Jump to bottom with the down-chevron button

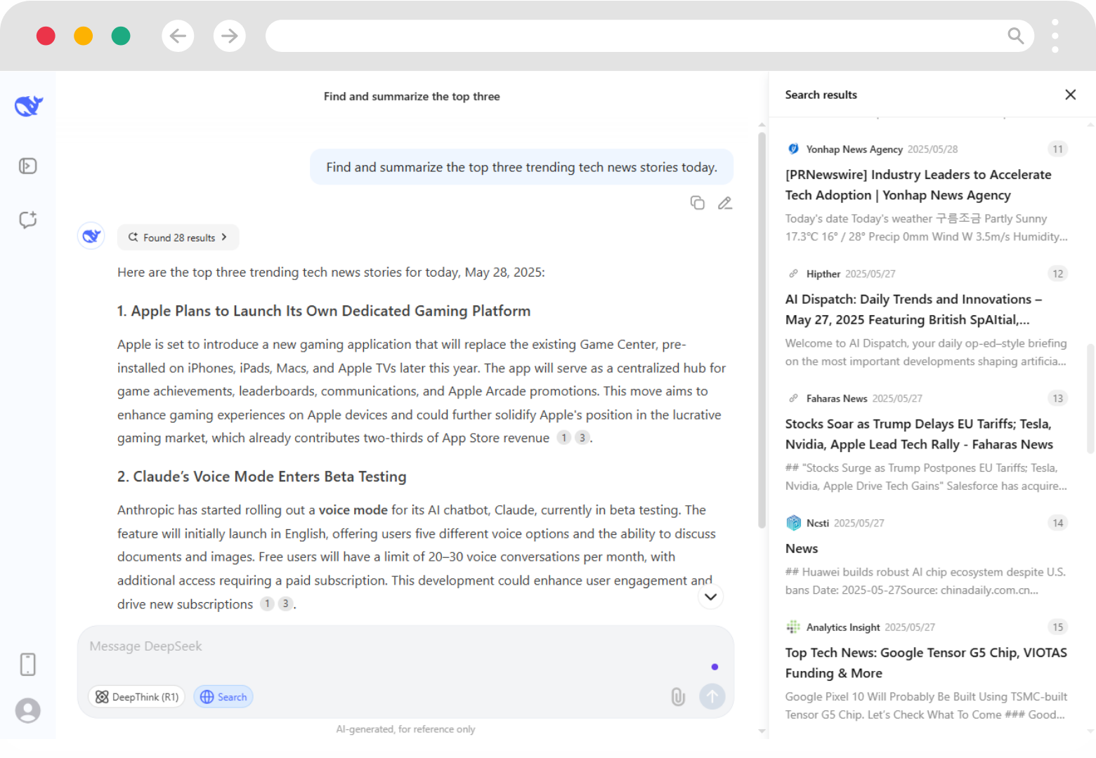coord(711,597)
